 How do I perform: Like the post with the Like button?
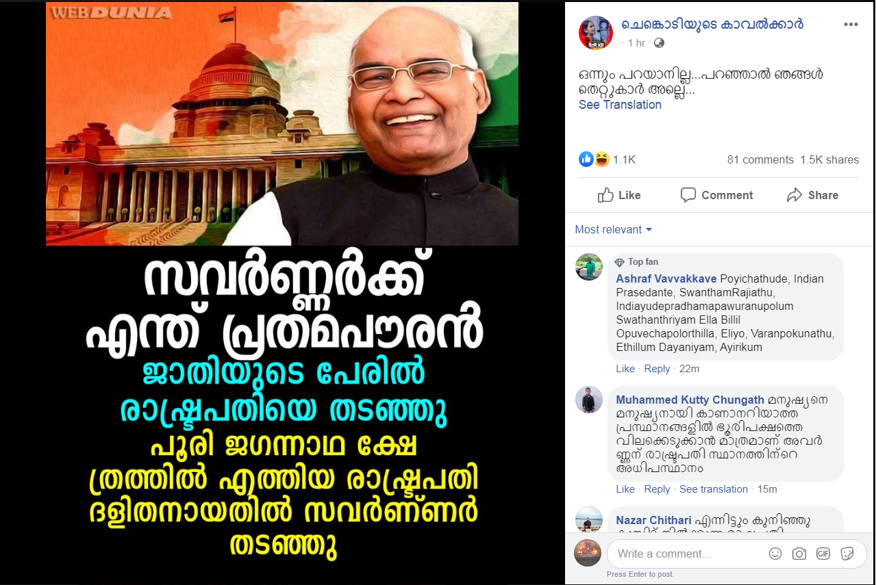[619, 195]
